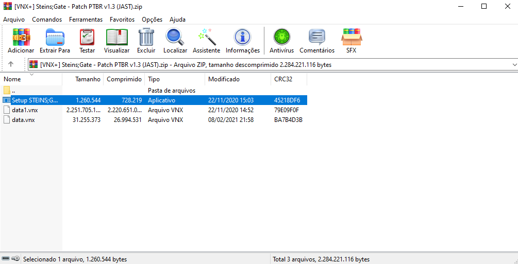Click the Excluir trash can icon

[146, 37]
